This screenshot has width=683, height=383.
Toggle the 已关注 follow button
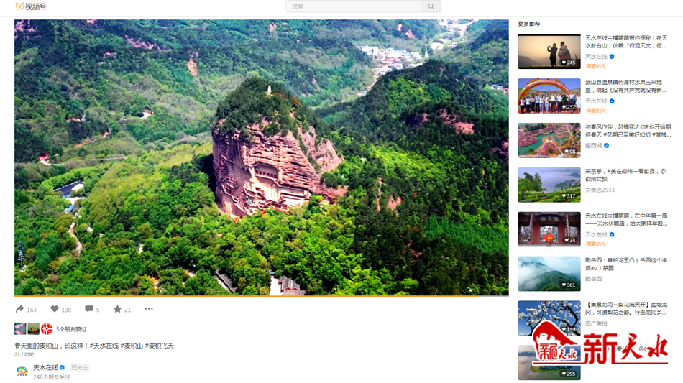pos(80,367)
